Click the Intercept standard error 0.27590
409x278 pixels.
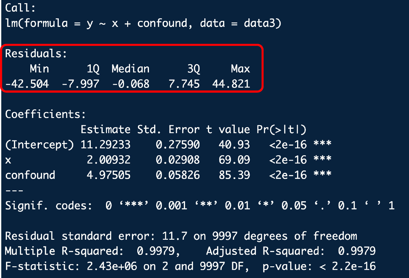point(177,145)
